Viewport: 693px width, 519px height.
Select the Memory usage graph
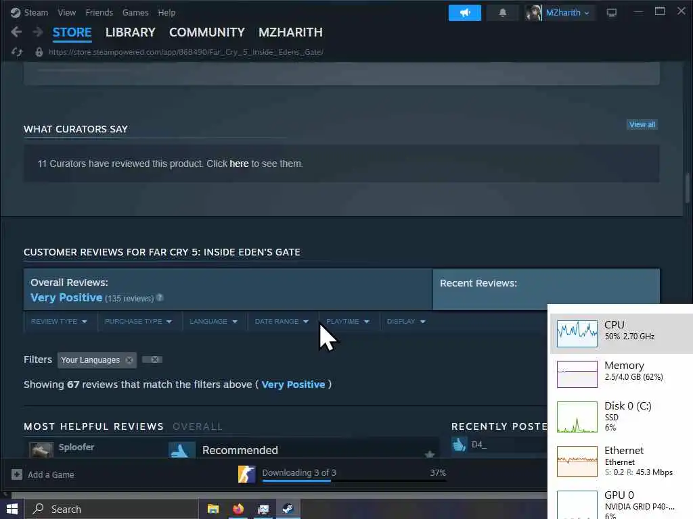click(x=577, y=374)
